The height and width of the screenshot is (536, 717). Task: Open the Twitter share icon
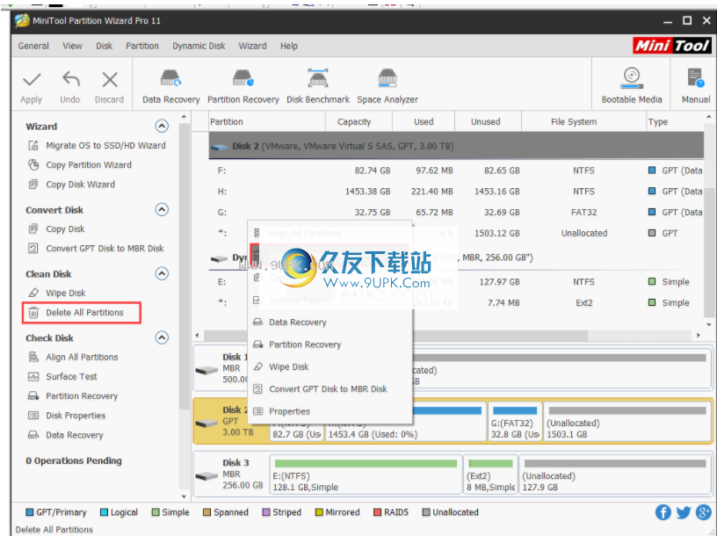coord(683,512)
